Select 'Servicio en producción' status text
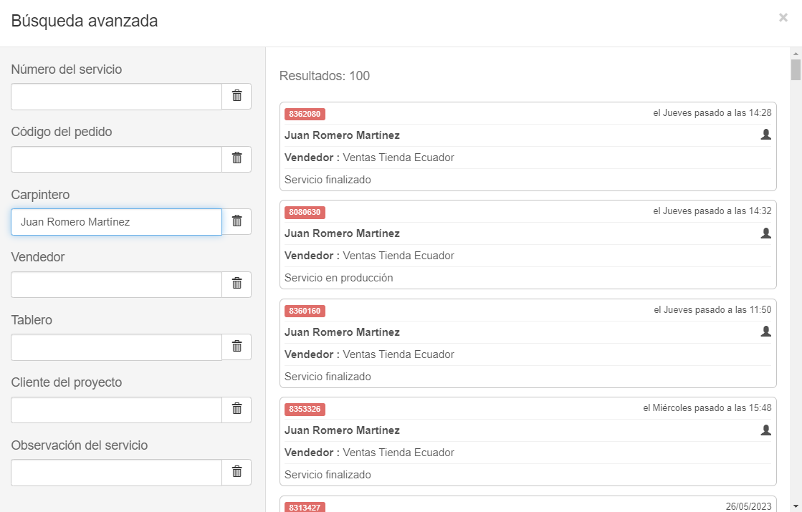Viewport: 802px width, 512px height. [x=338, y=278]
